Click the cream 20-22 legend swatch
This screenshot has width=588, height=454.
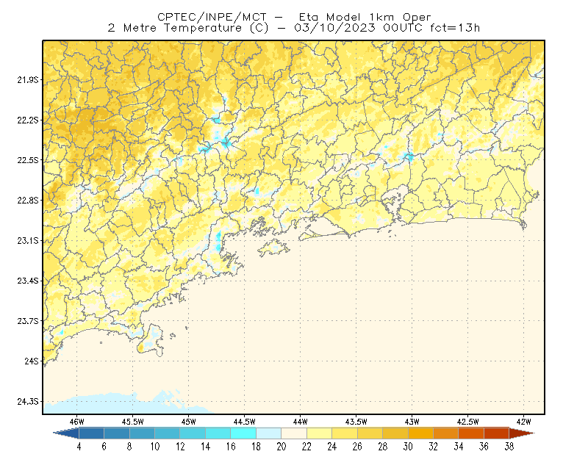pos(294,433)
